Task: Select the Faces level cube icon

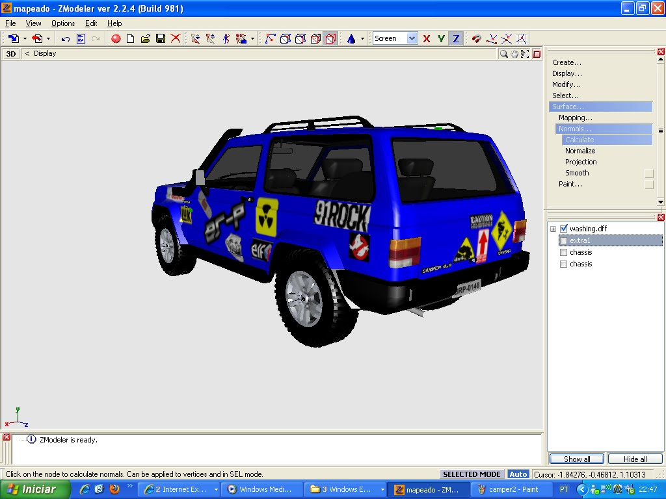Action: pos(300,38)
